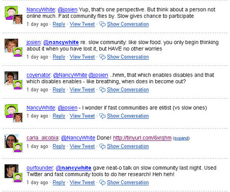230x192 pixels.
Task: Open the tinyurl.com/6xrqhm link
Action: coord(142,138)
